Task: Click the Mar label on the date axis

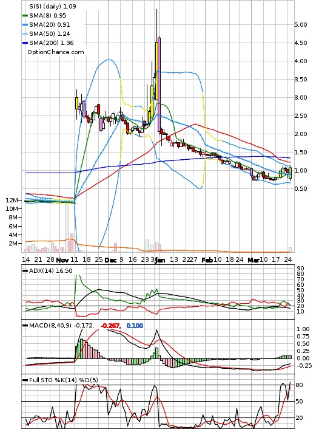Action: pos(253,260)
